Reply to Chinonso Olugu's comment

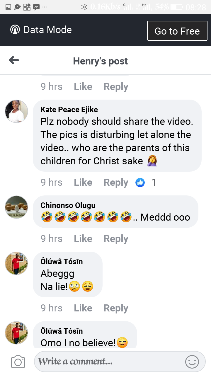tap(116, 239)
